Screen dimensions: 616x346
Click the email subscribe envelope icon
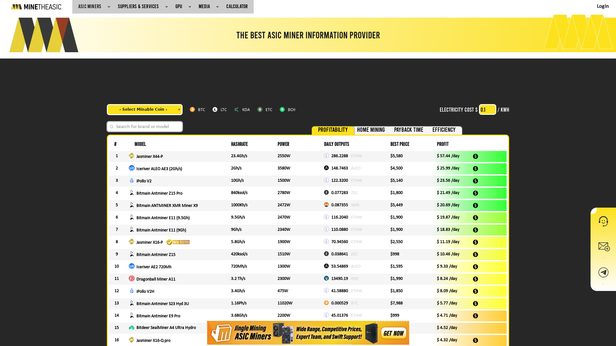(x=604, y=247)
